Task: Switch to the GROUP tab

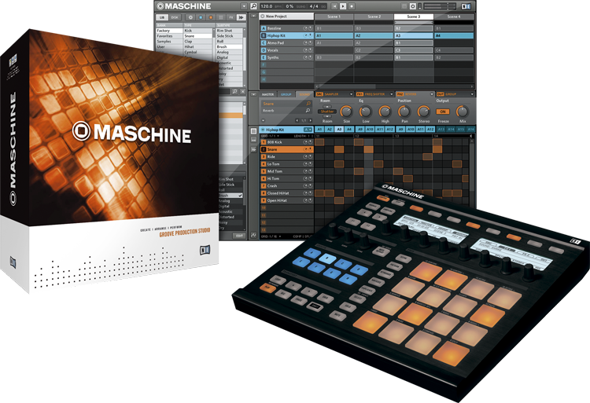Action: click(286, 94)
